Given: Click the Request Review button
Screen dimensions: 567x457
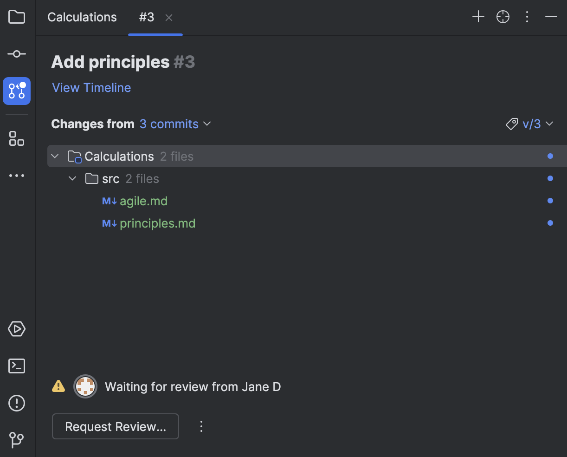Looking at the screenshot, I should (115, 426).
